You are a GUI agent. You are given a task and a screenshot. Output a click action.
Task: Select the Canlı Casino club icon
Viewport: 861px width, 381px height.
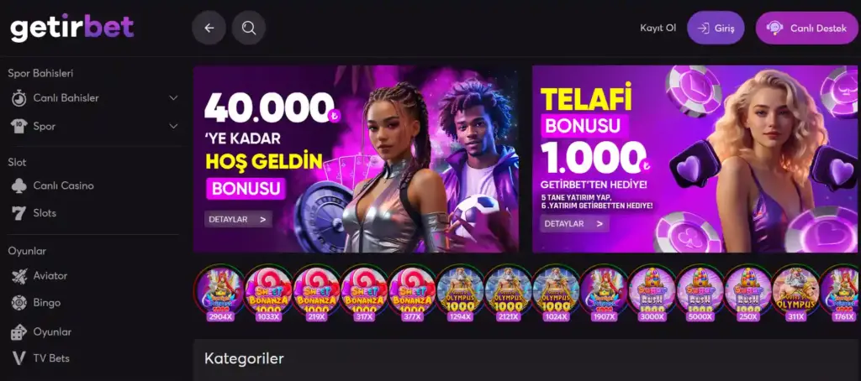point(19,185)
